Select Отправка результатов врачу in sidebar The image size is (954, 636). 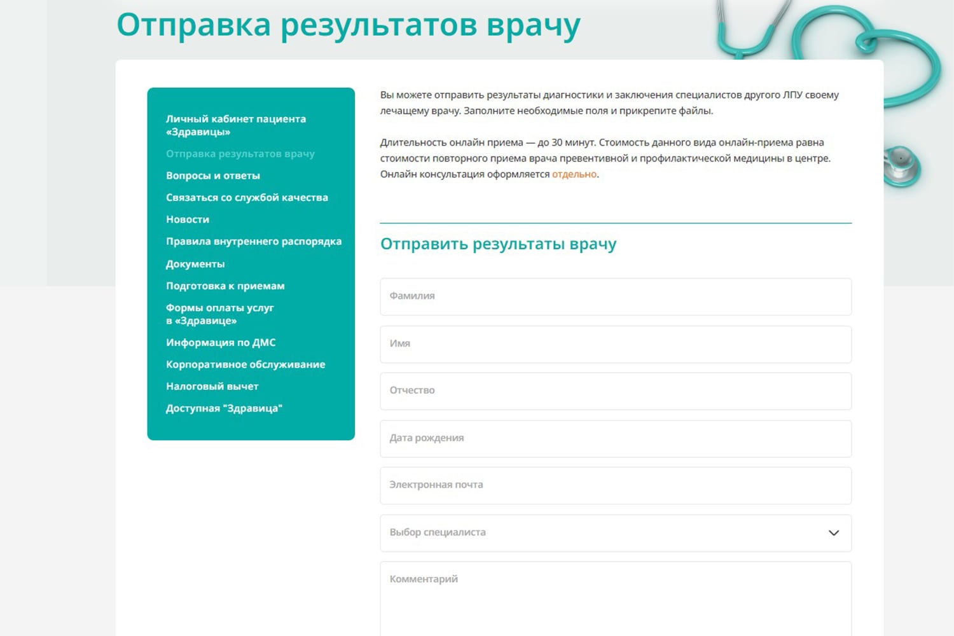point(240,154)
